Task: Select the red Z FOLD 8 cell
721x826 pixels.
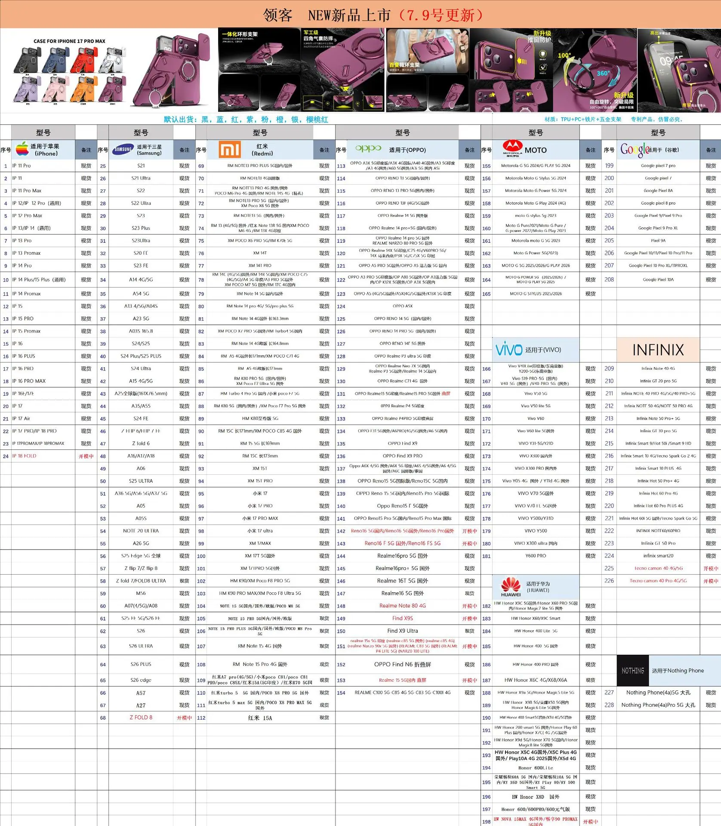Action: tap(141, 718)
